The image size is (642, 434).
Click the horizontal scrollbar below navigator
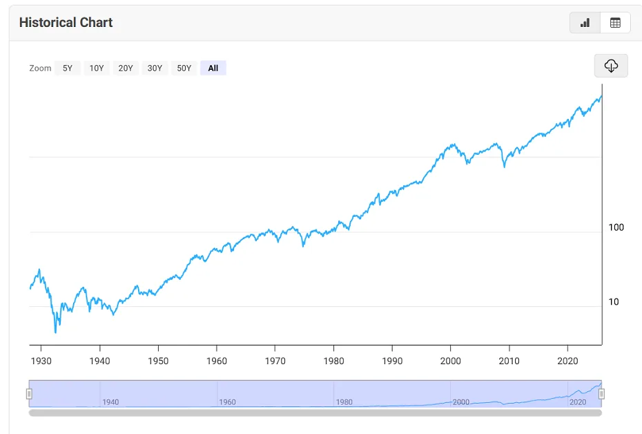[x=315, y=413]
